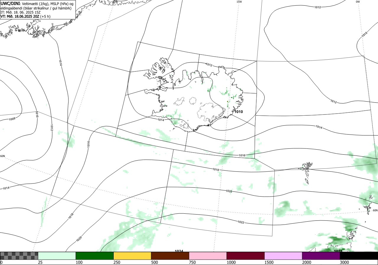The image size is (378, 265).
Task: Select the pale mint 25–100 legend swatch
Action: (x=57, y=256)
